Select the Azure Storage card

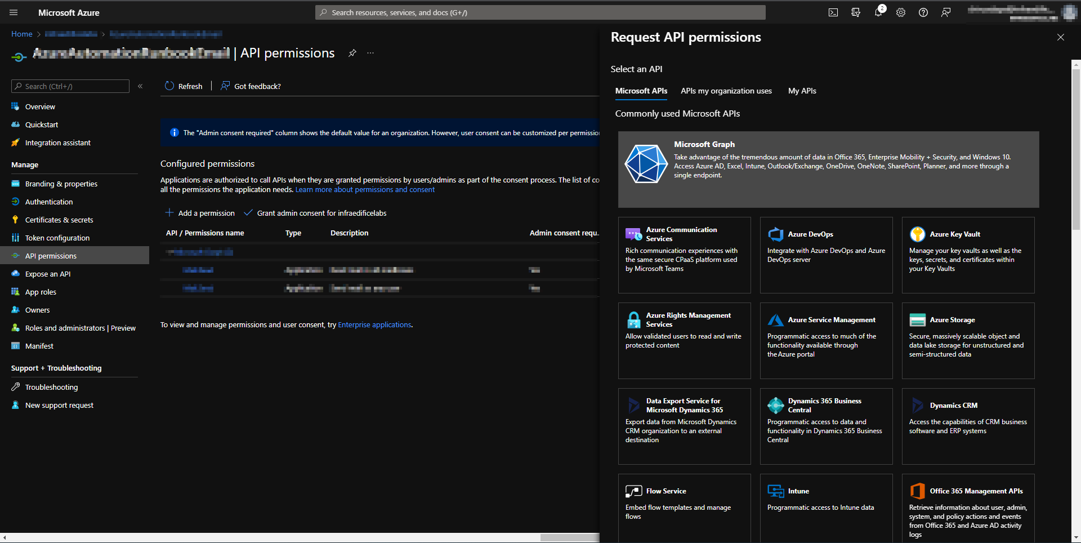pos(968,341)
